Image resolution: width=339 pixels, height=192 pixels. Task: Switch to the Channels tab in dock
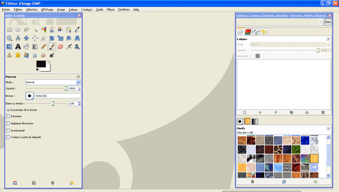[248, 32]
